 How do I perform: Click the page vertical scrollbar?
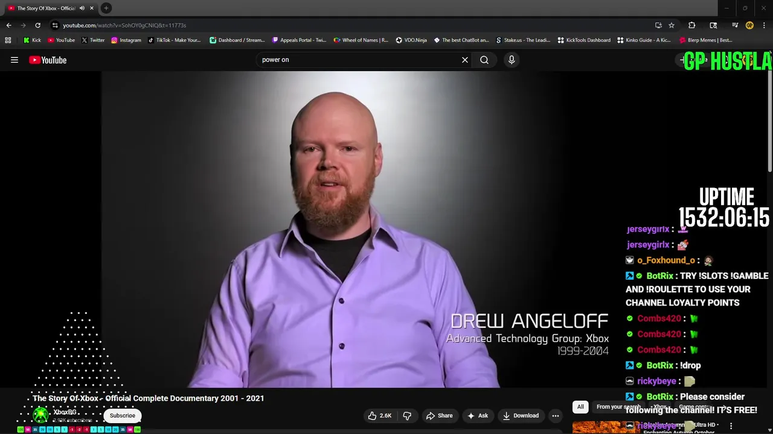point(770,121)
